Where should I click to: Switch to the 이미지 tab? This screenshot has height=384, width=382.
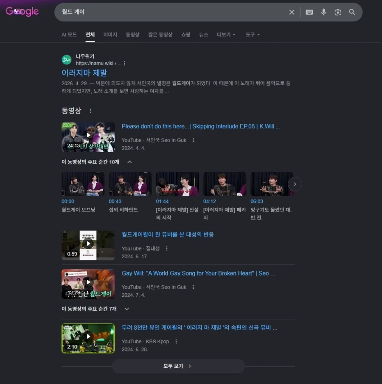(x=110, y=34)
